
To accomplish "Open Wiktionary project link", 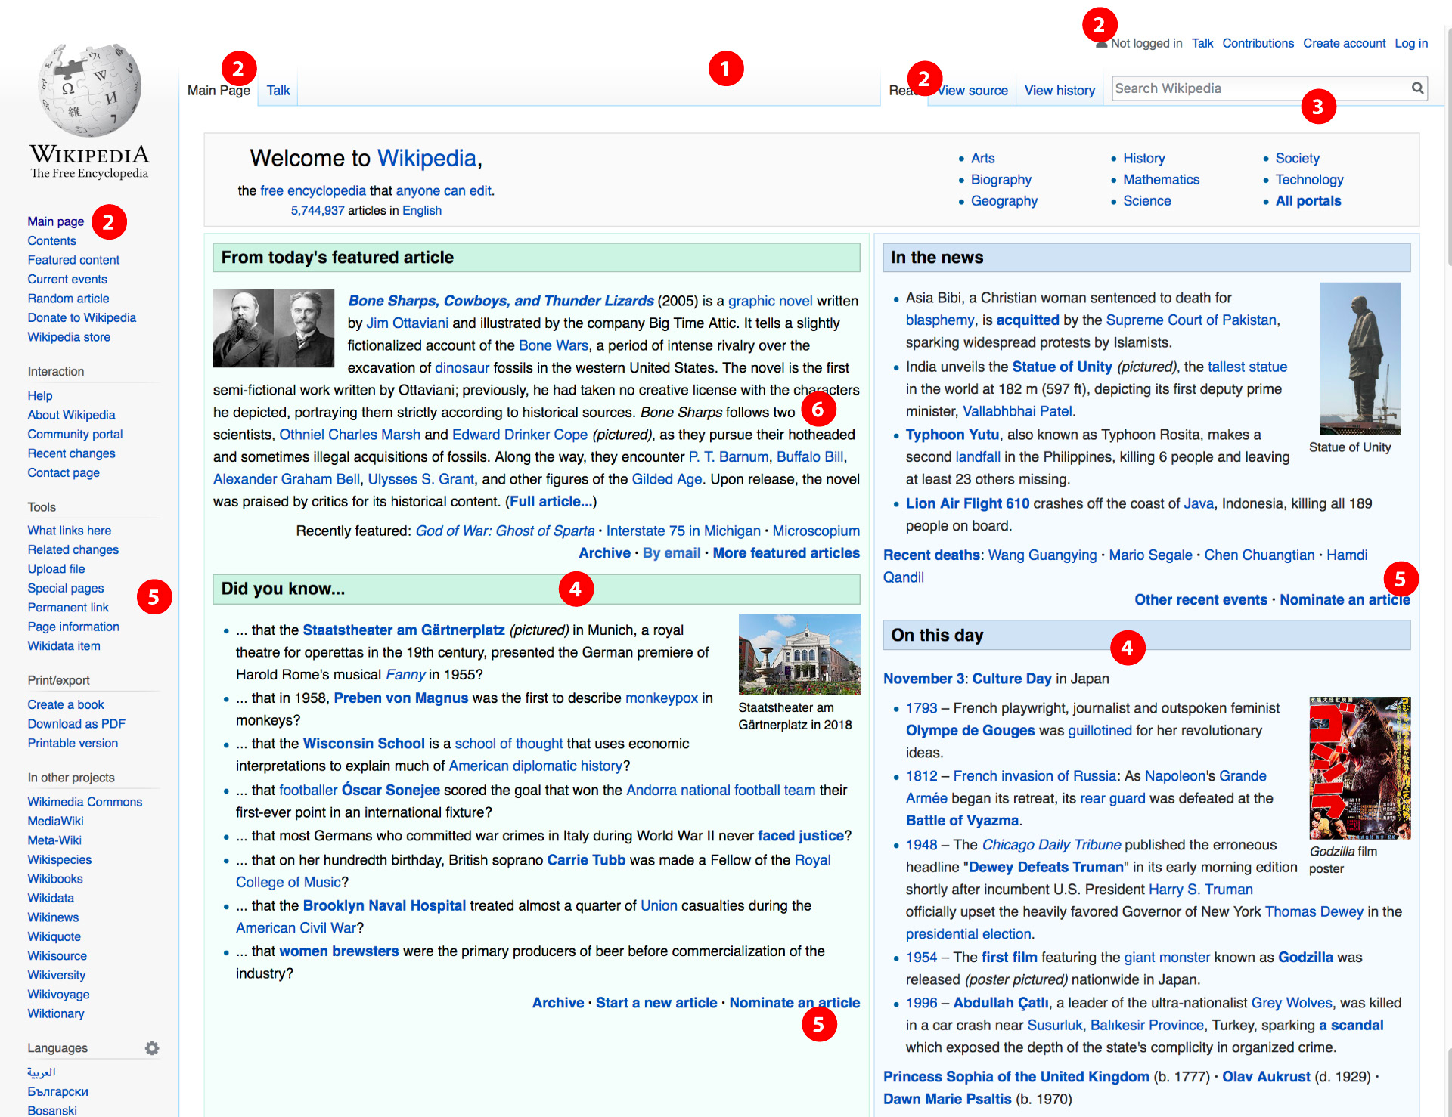I will coord(56,1013).
